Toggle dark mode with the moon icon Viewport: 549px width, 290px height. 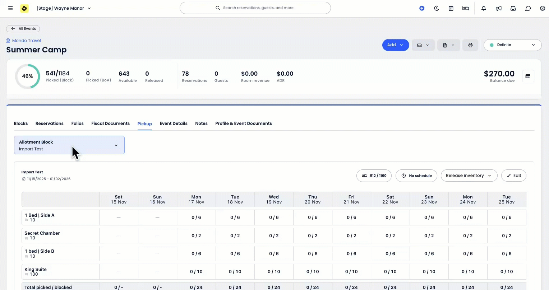click(x=437, y=8)
